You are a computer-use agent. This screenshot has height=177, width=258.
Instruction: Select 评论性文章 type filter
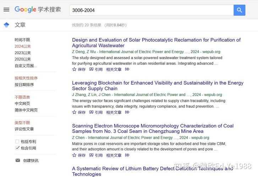coord(24,129)
